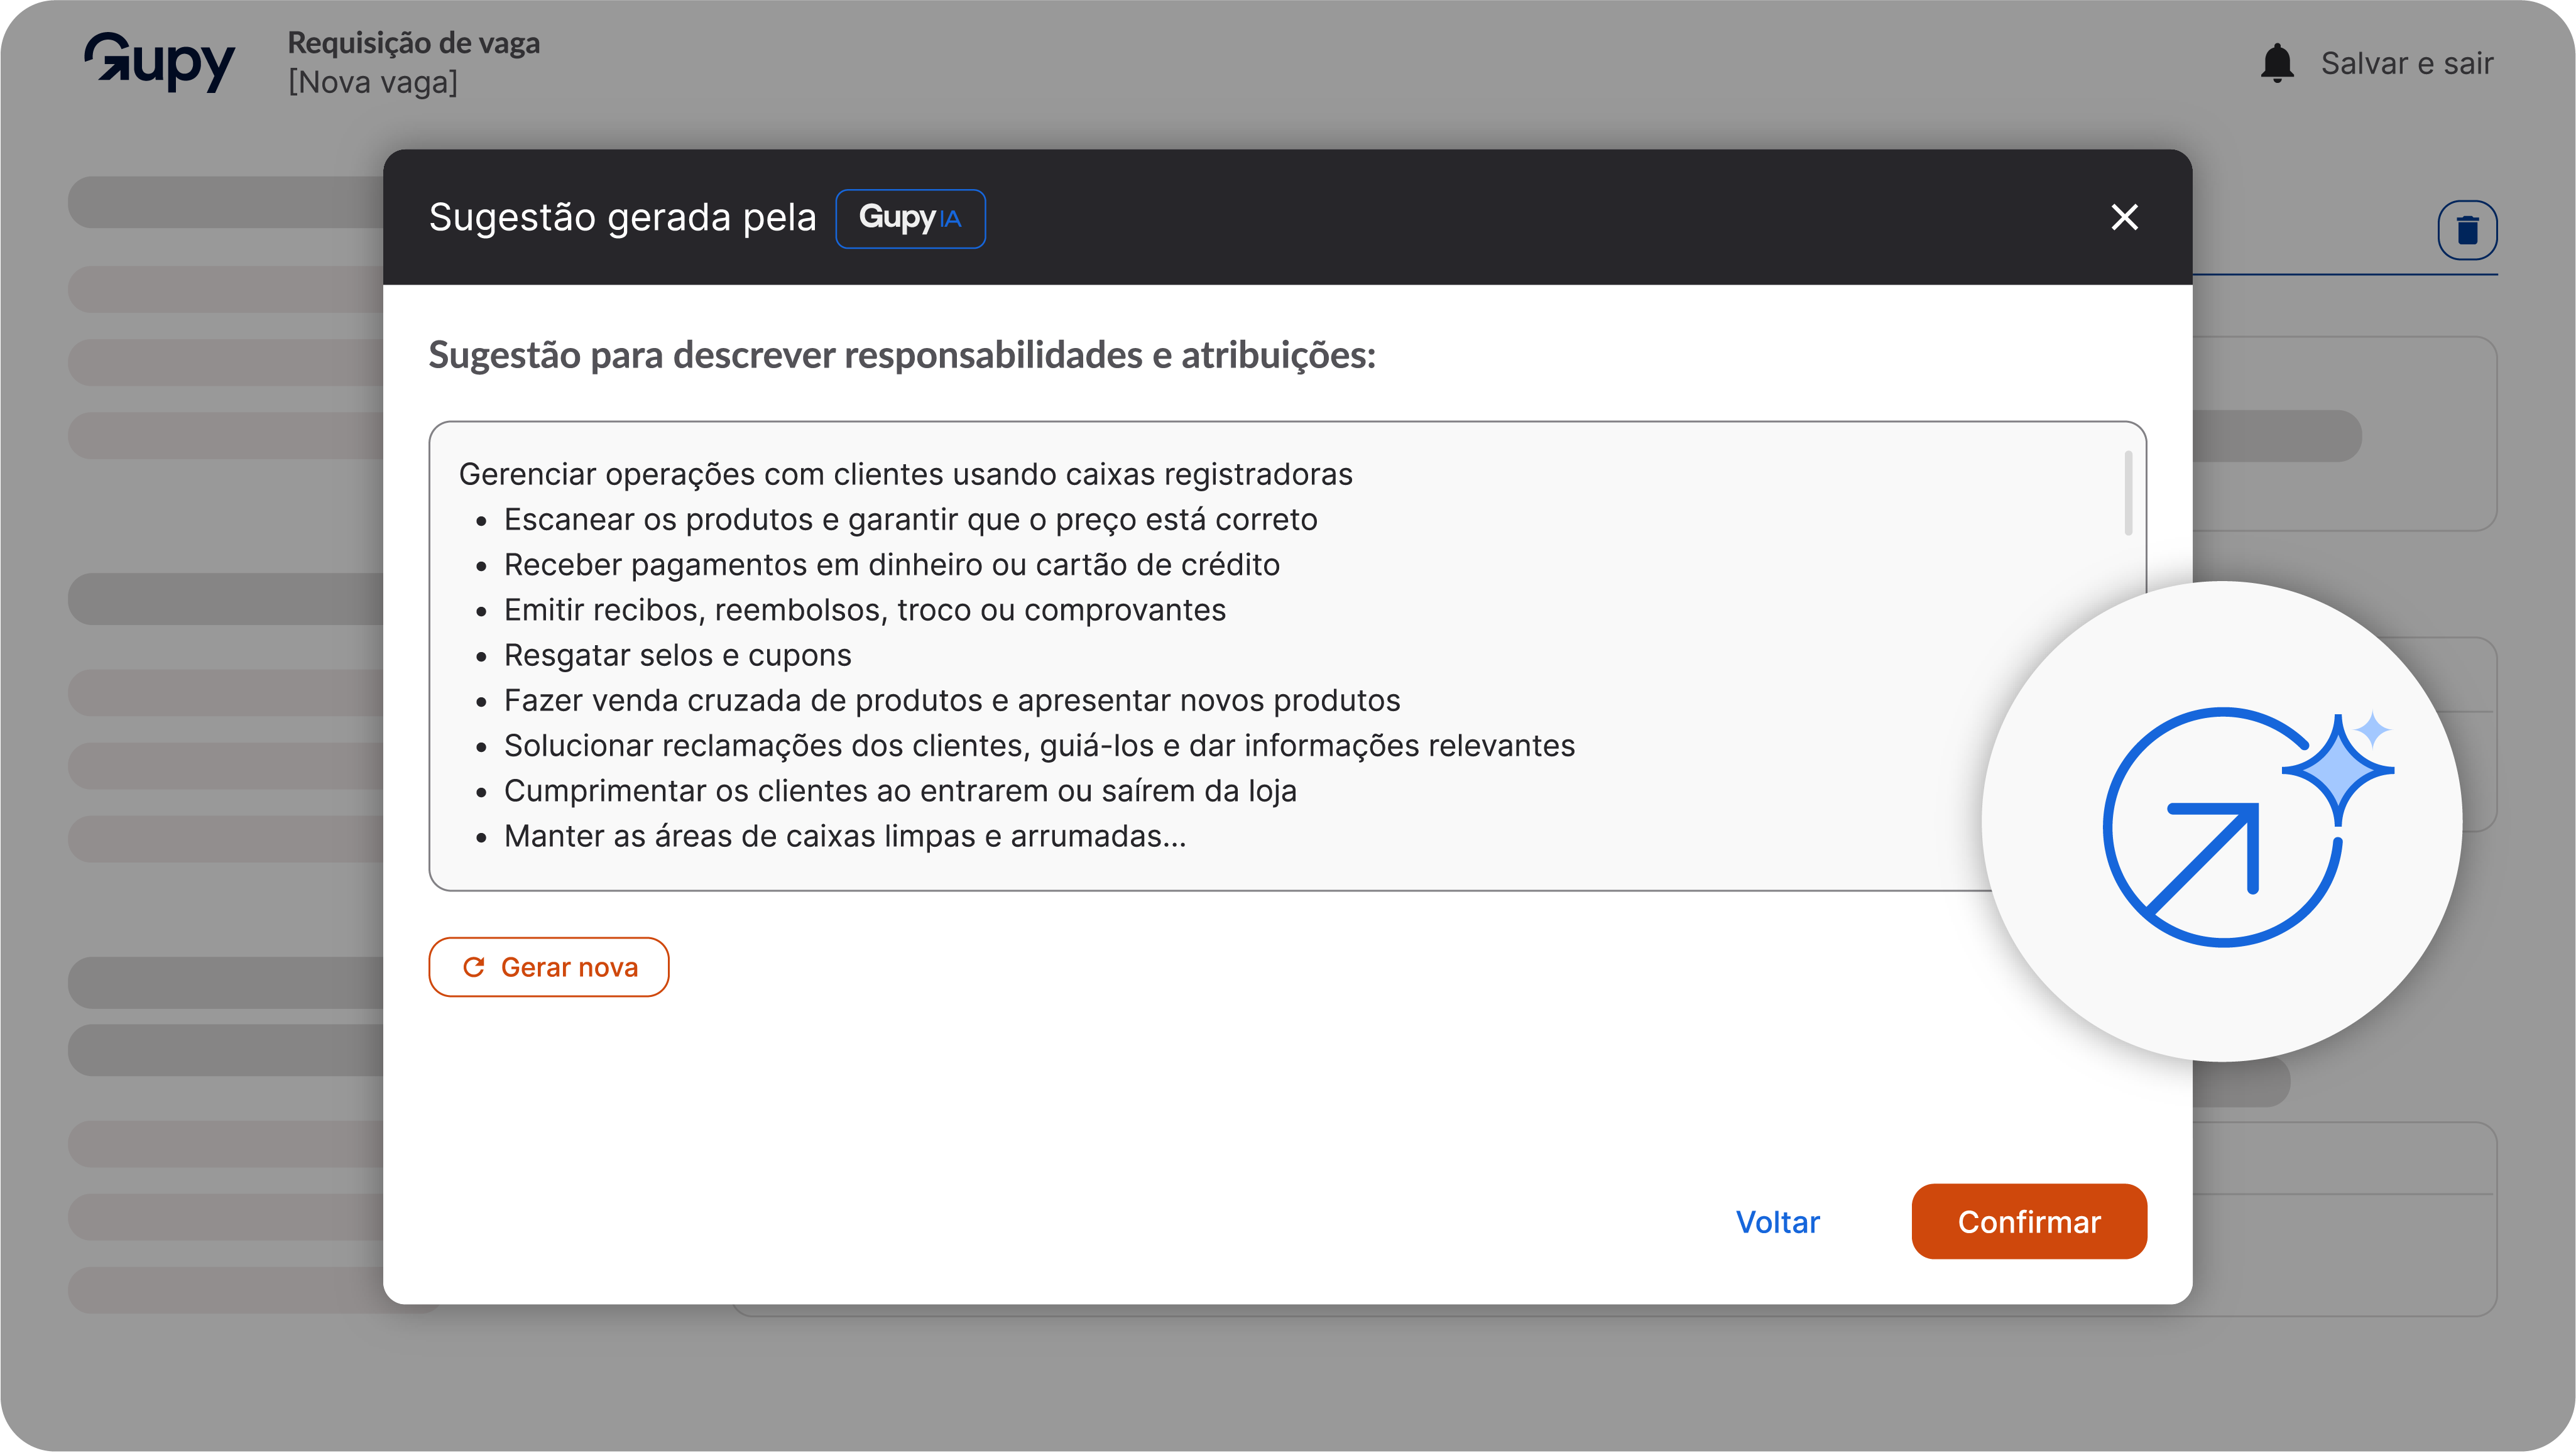Click the "Requisição de vaga" page title

(414, 43)
